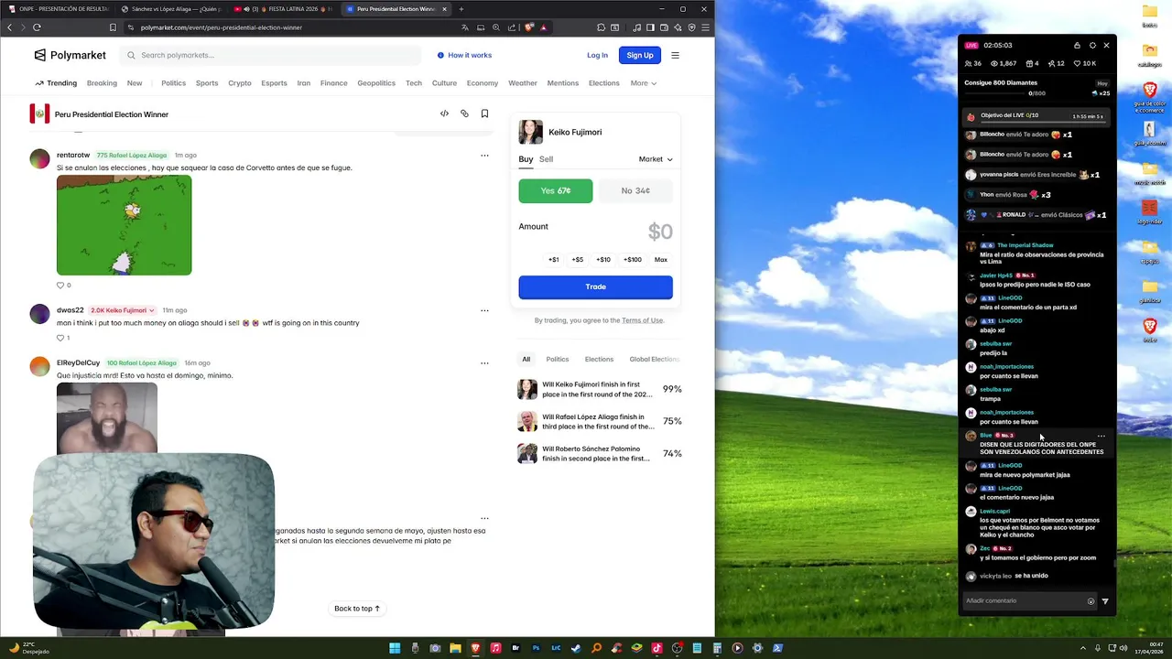Expand ElReyDelCuy's 100 Rafael López Aliaga position badge
1172x659 pixels.
(142, 362)
